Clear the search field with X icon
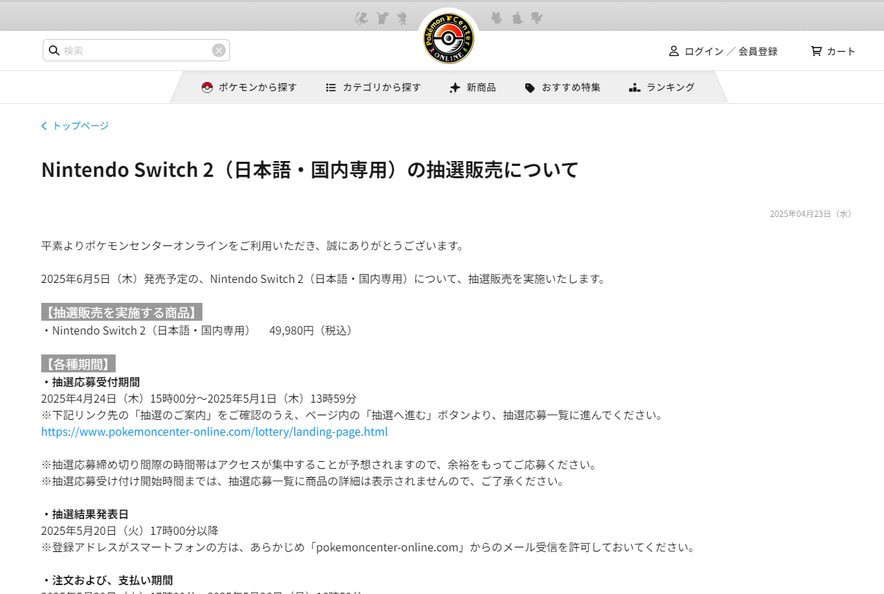The width and height of the screenshot is (884, 594). coord(219,50)
